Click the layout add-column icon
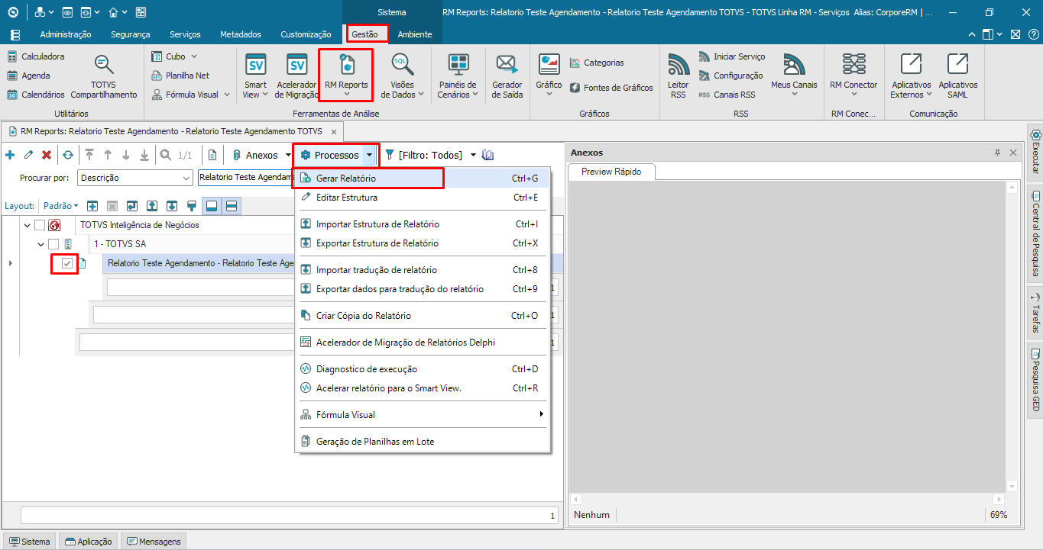This screenshot has height=550, width=1043. coord(92,206)
